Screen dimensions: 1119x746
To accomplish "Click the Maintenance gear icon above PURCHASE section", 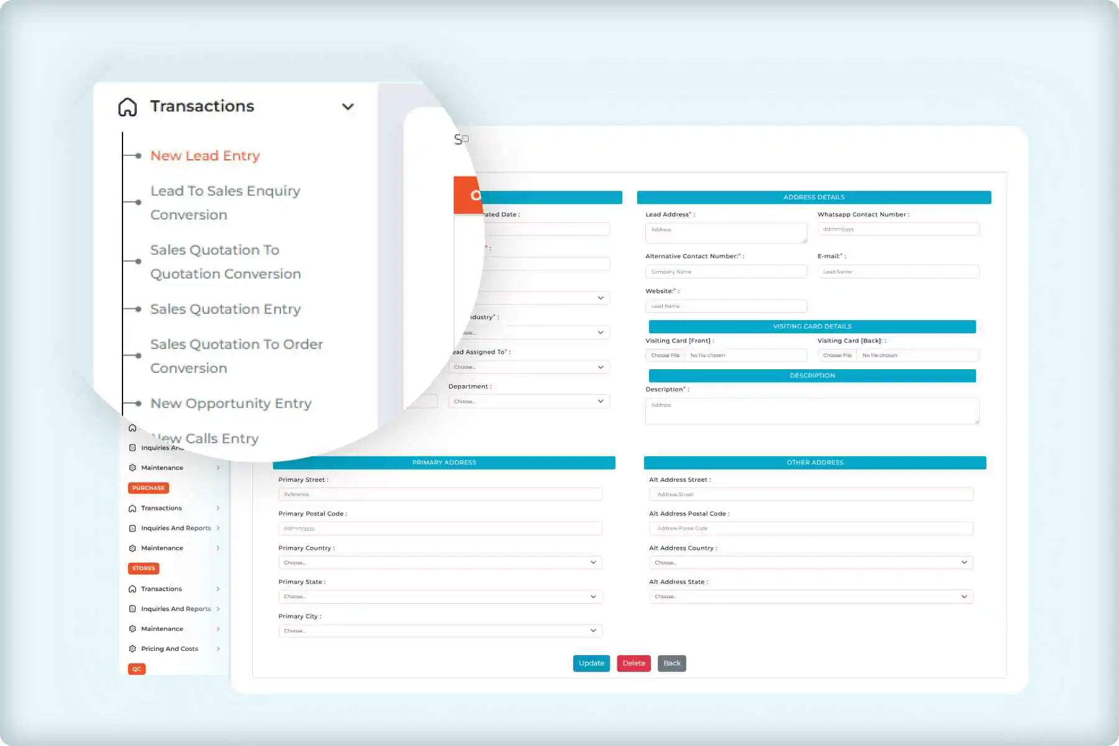I will pyautogui.click(x=132, y=467).
